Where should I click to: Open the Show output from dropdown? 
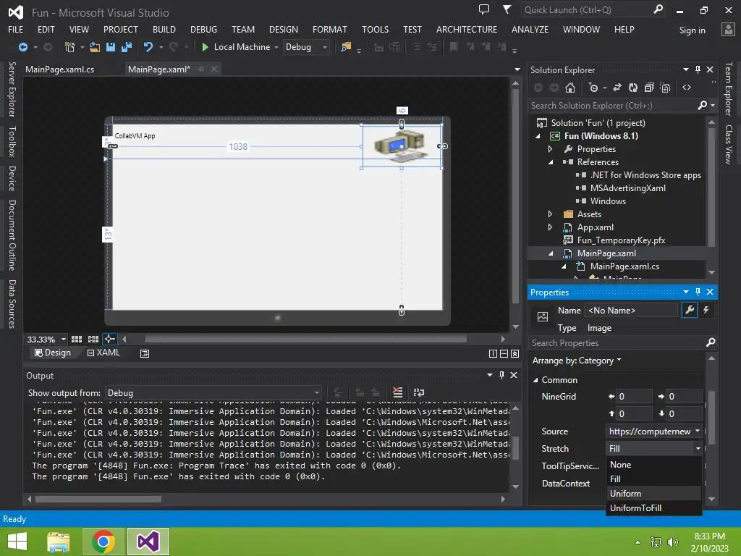click(213, 393)
